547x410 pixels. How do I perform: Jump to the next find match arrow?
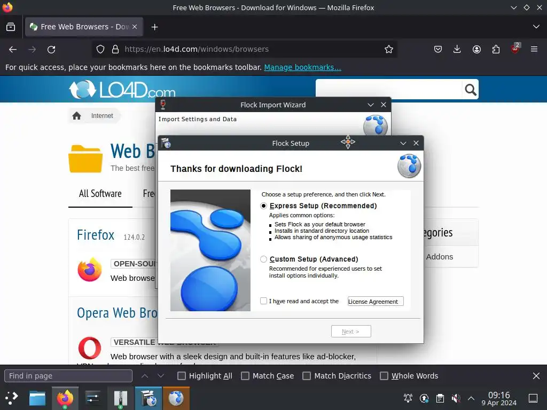(x=160, y=376)
